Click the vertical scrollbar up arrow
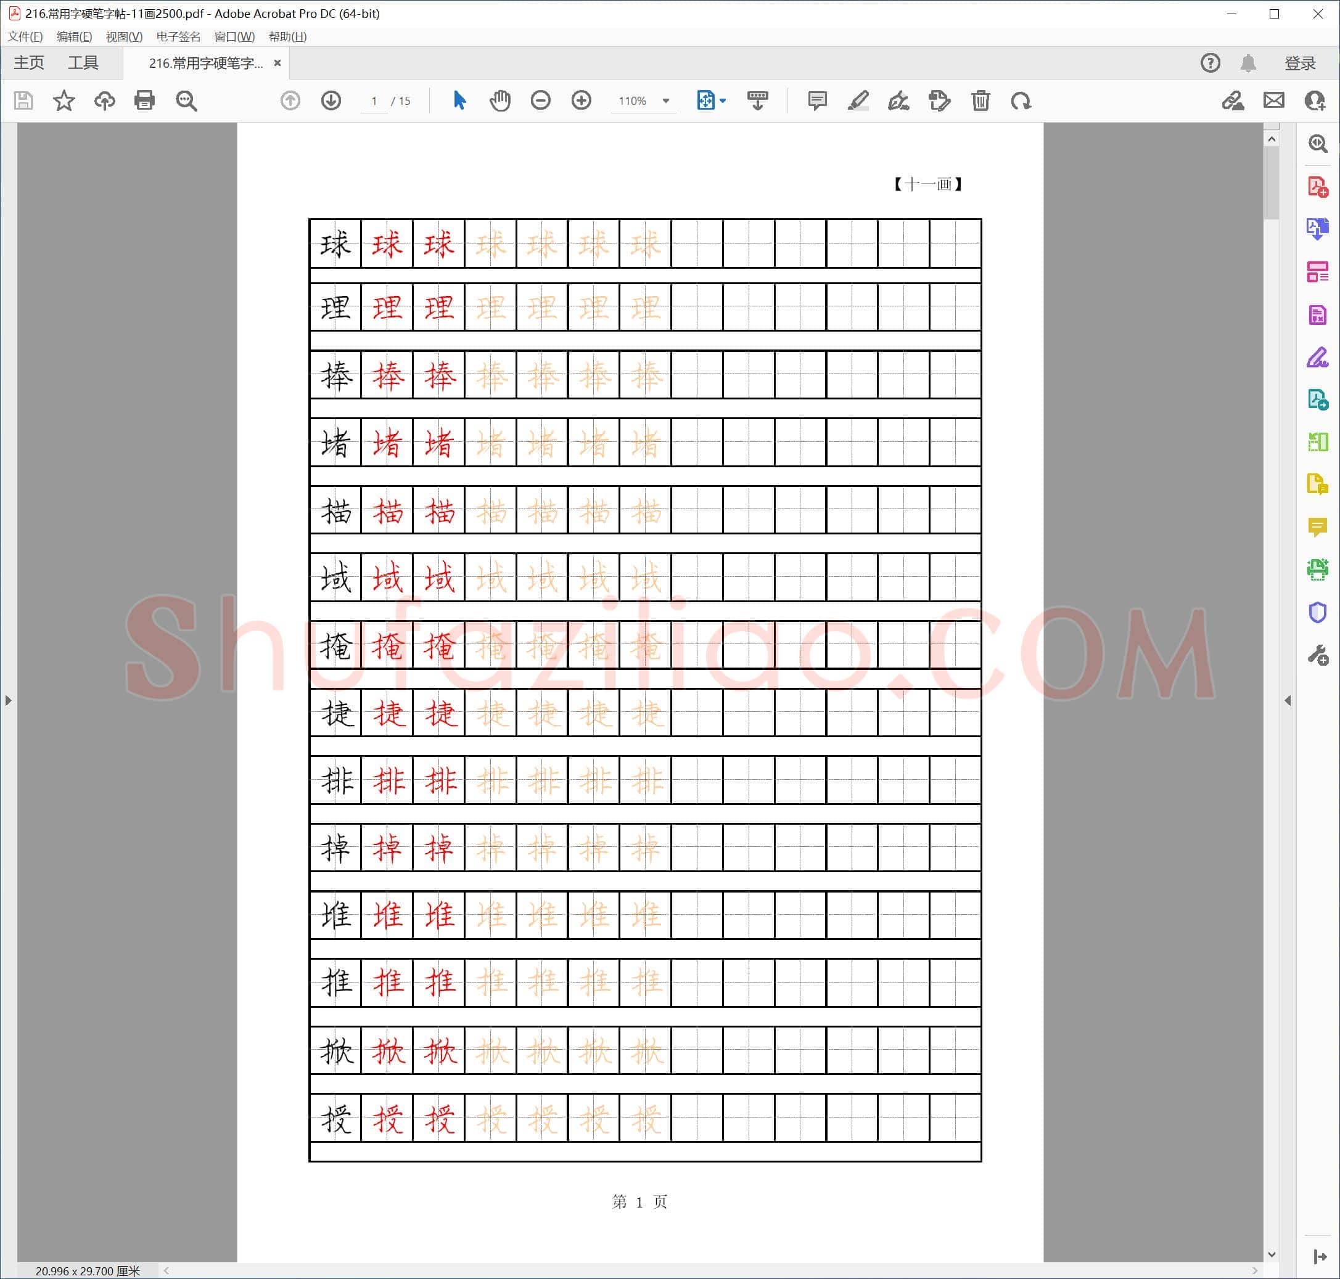This screenshot has height=1279, width=1340. coord(1271,139)
